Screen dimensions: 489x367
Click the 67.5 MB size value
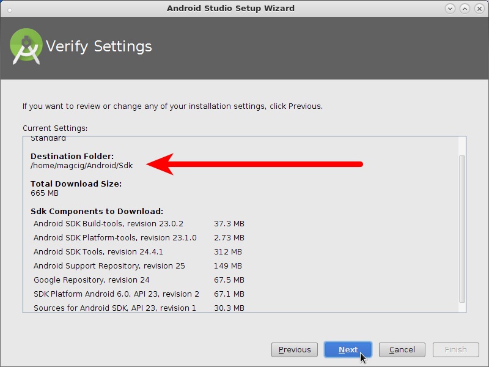229,280
